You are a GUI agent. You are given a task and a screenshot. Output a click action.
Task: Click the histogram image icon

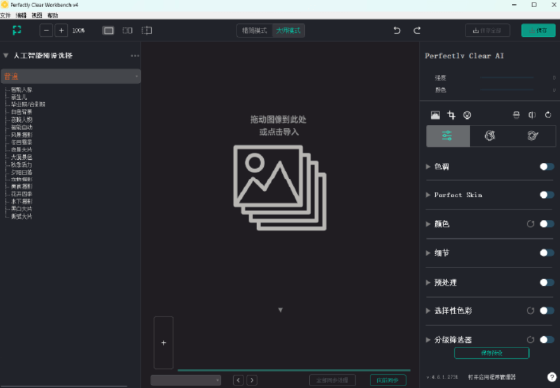click(436, 115)
